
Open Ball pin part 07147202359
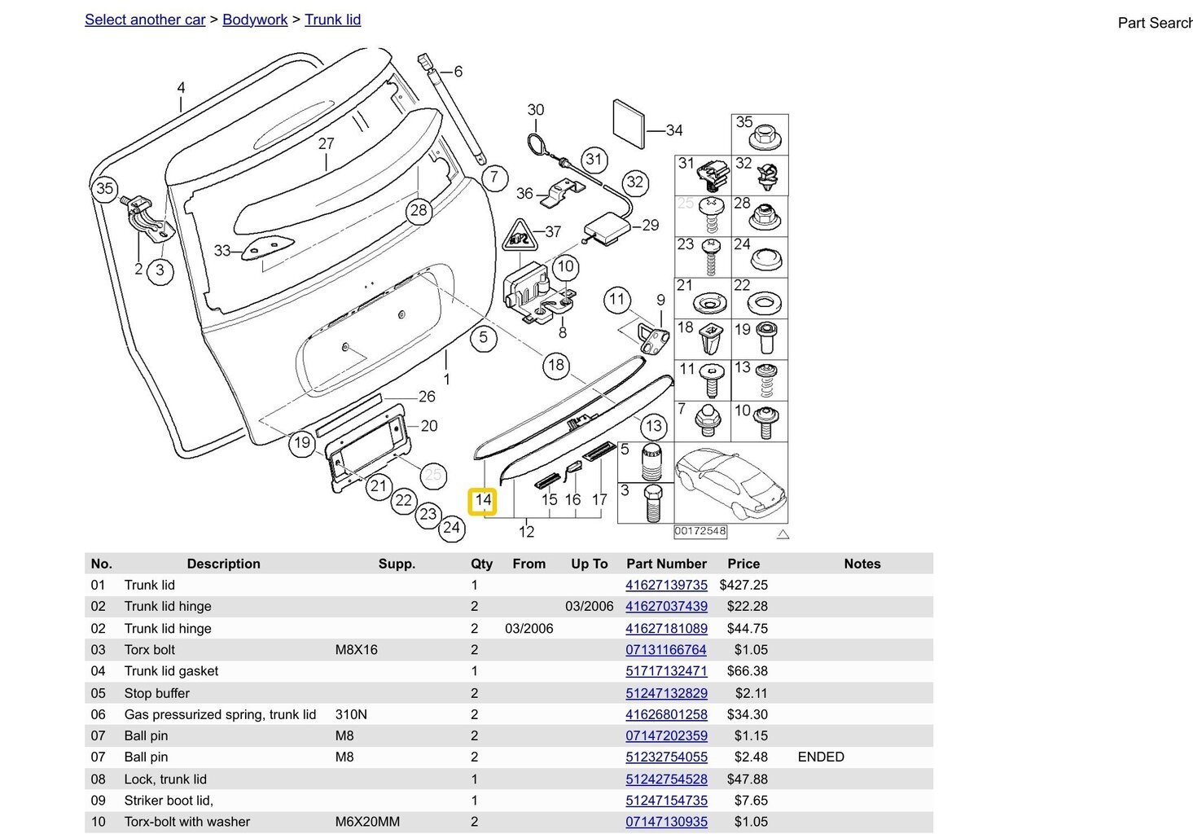pyautogui.click(x=666, y=735)
